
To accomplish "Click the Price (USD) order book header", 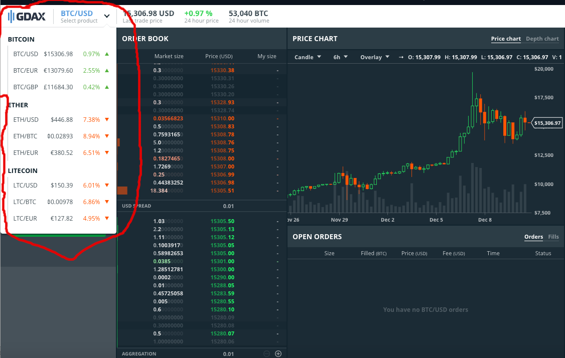I will (x=219, y=56).
